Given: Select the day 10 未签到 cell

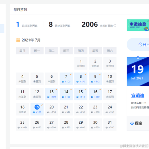Looking at the screenshot, I should 110,79.
